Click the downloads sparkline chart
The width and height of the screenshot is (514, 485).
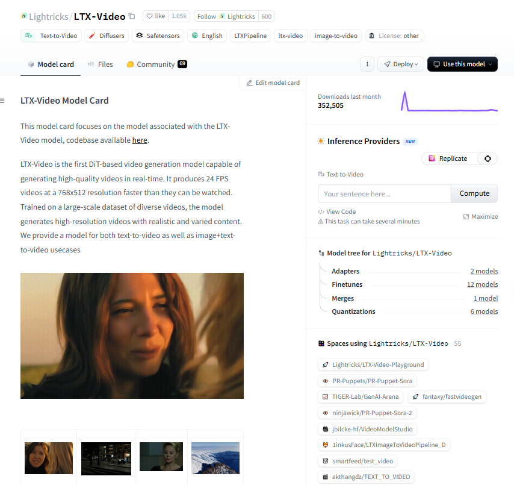point(449,102)
